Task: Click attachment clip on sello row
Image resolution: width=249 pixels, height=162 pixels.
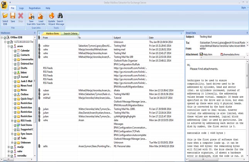Action: point(39,146)
